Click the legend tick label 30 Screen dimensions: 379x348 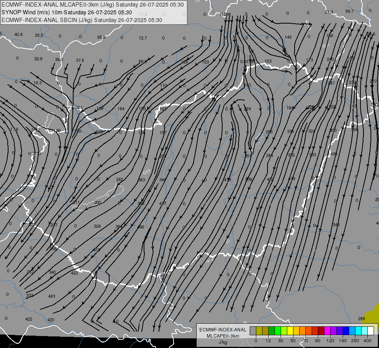click(x=280, y=341)
